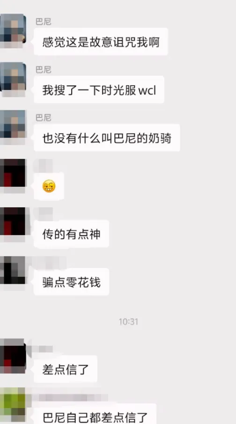Tap the 巴尼 name above the first message

pyautogui.click(x=44, y=22)
